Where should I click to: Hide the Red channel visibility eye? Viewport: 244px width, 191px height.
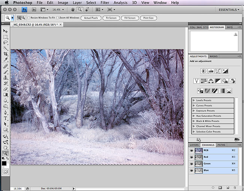(x=192, y=157)
